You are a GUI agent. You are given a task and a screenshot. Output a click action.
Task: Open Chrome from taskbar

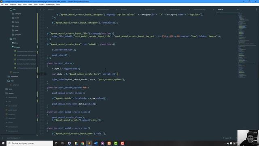83,143
